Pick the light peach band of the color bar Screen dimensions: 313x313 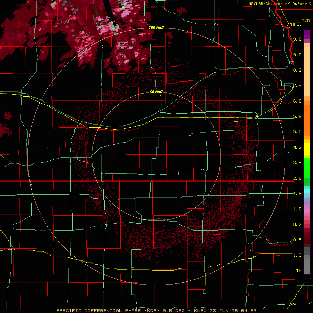point(307,71)
